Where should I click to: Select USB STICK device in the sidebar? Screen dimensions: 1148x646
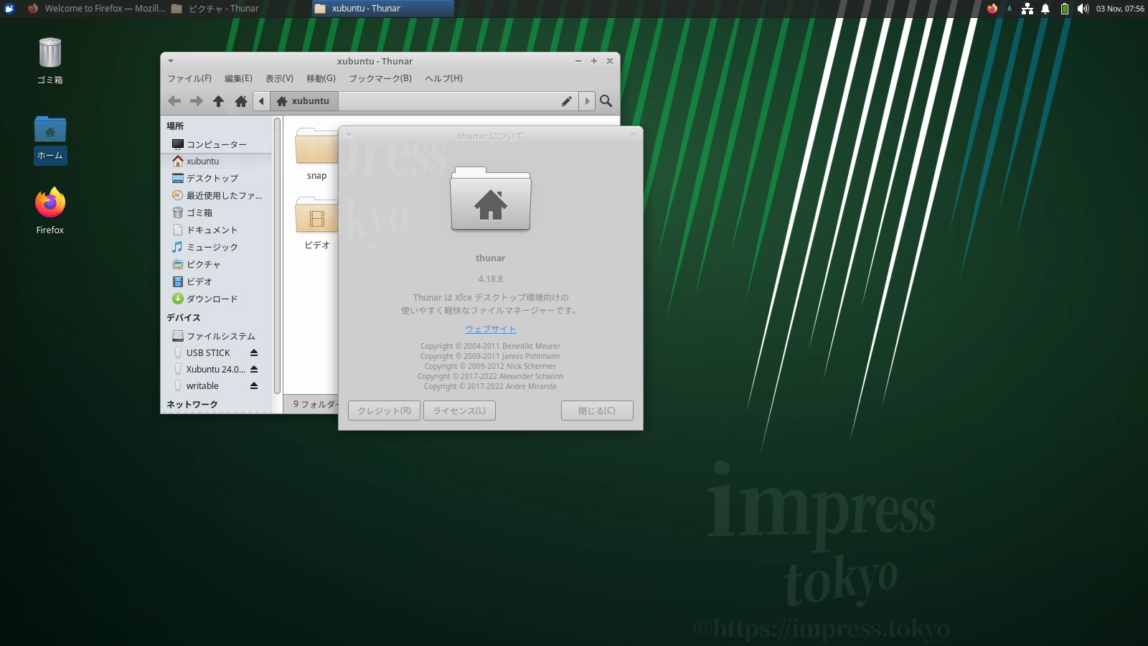(208, 352)
